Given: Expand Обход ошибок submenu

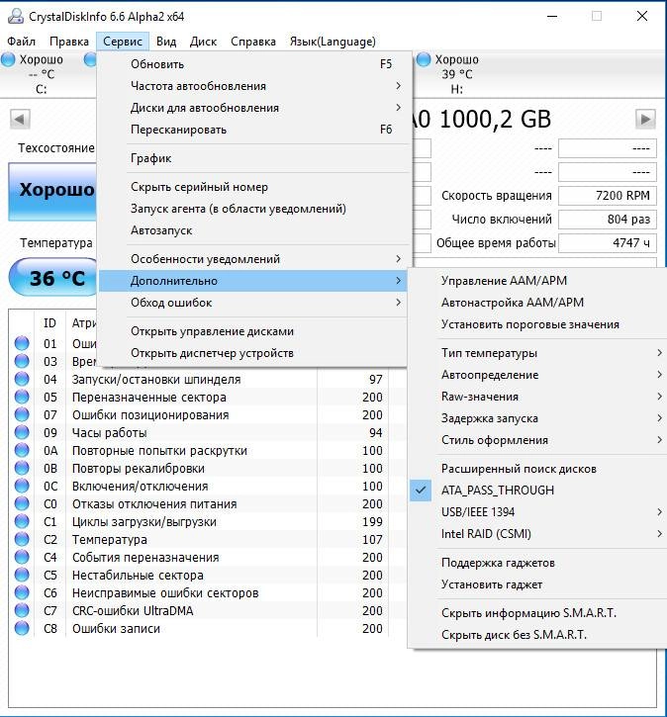Looking at the screenshot, I should point(253,303).
